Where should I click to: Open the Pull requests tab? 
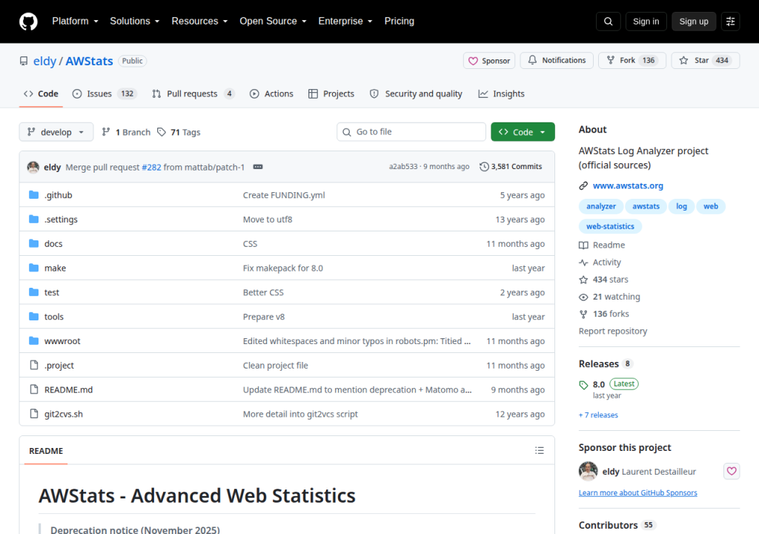click(x=193, y=94)
